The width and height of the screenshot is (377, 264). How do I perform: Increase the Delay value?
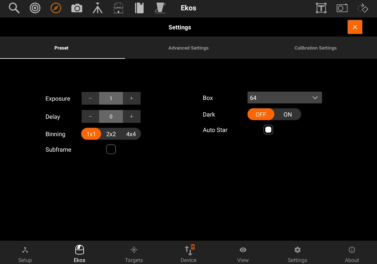click(132, 117)
